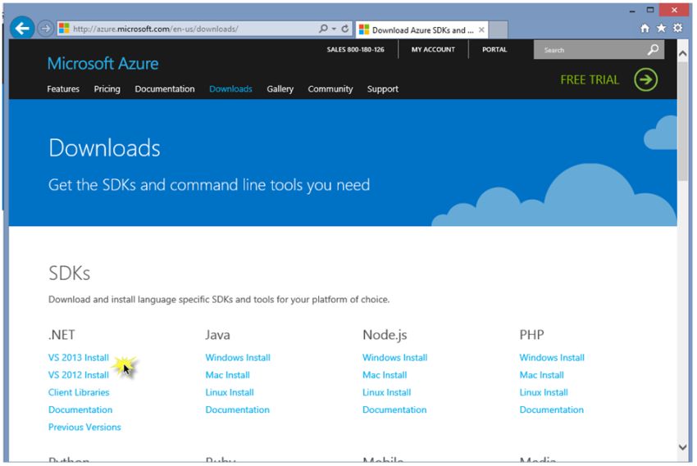Open the Community navigation item
This screenshot has width=697, height=466.
tap(330, 88)
